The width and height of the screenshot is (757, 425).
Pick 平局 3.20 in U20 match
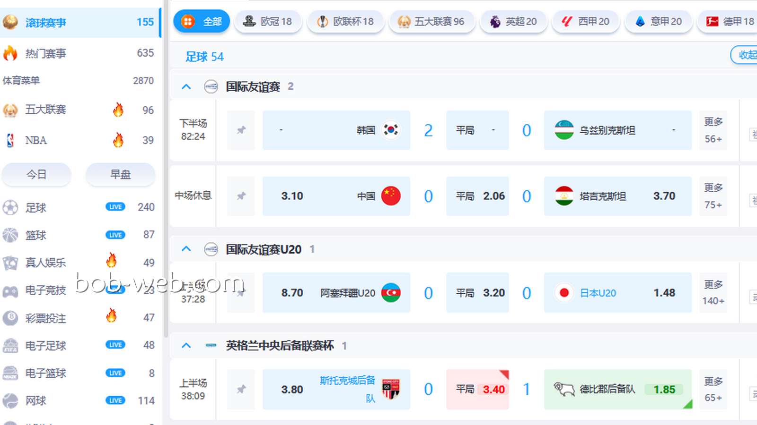pos(477,293)
